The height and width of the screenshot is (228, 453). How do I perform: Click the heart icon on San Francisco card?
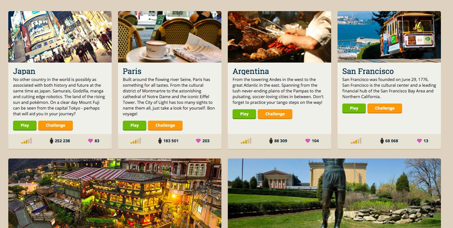[419, 141]
